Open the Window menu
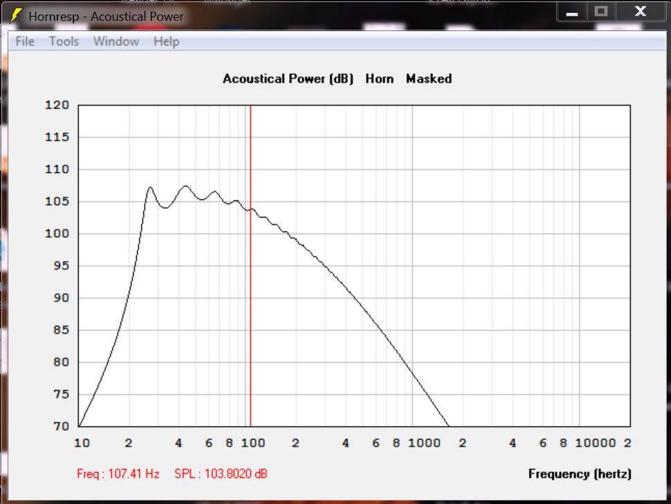 (x=116, y=41)
